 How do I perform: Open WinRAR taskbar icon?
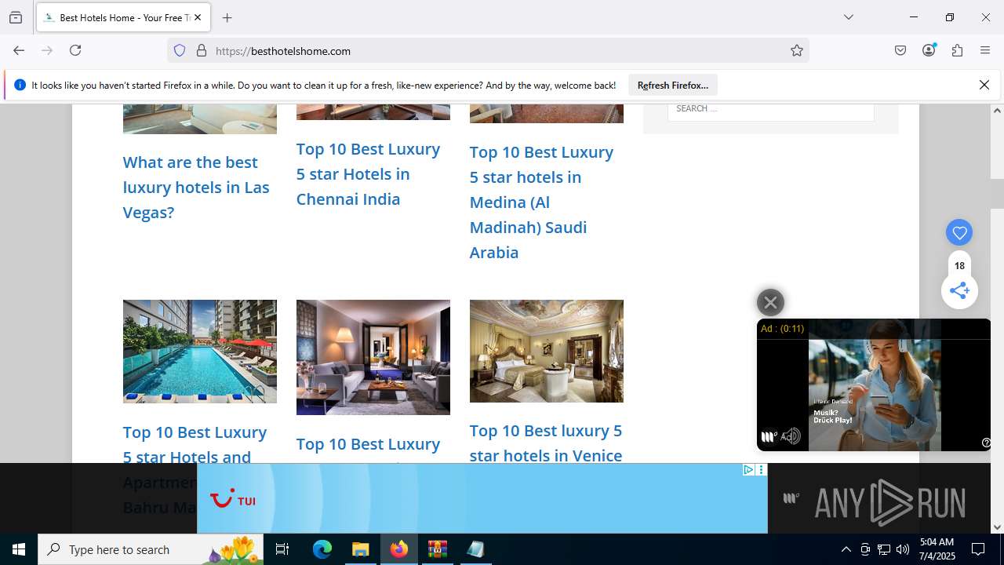point(437,549)
